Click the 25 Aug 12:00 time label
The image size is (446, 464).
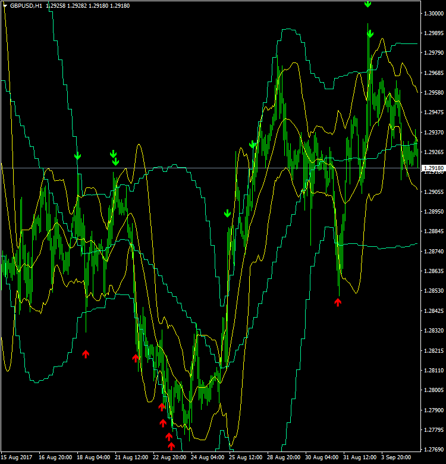pyautogui.click(x=246, y=457)
